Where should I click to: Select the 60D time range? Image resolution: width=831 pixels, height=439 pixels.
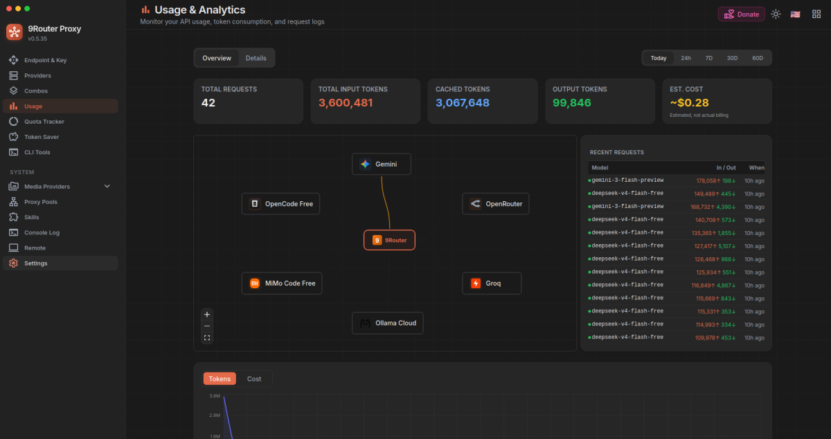coord(758,58)
